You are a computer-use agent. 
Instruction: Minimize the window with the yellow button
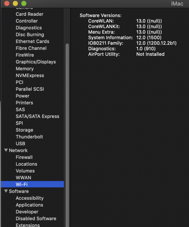tap(15, 3)
